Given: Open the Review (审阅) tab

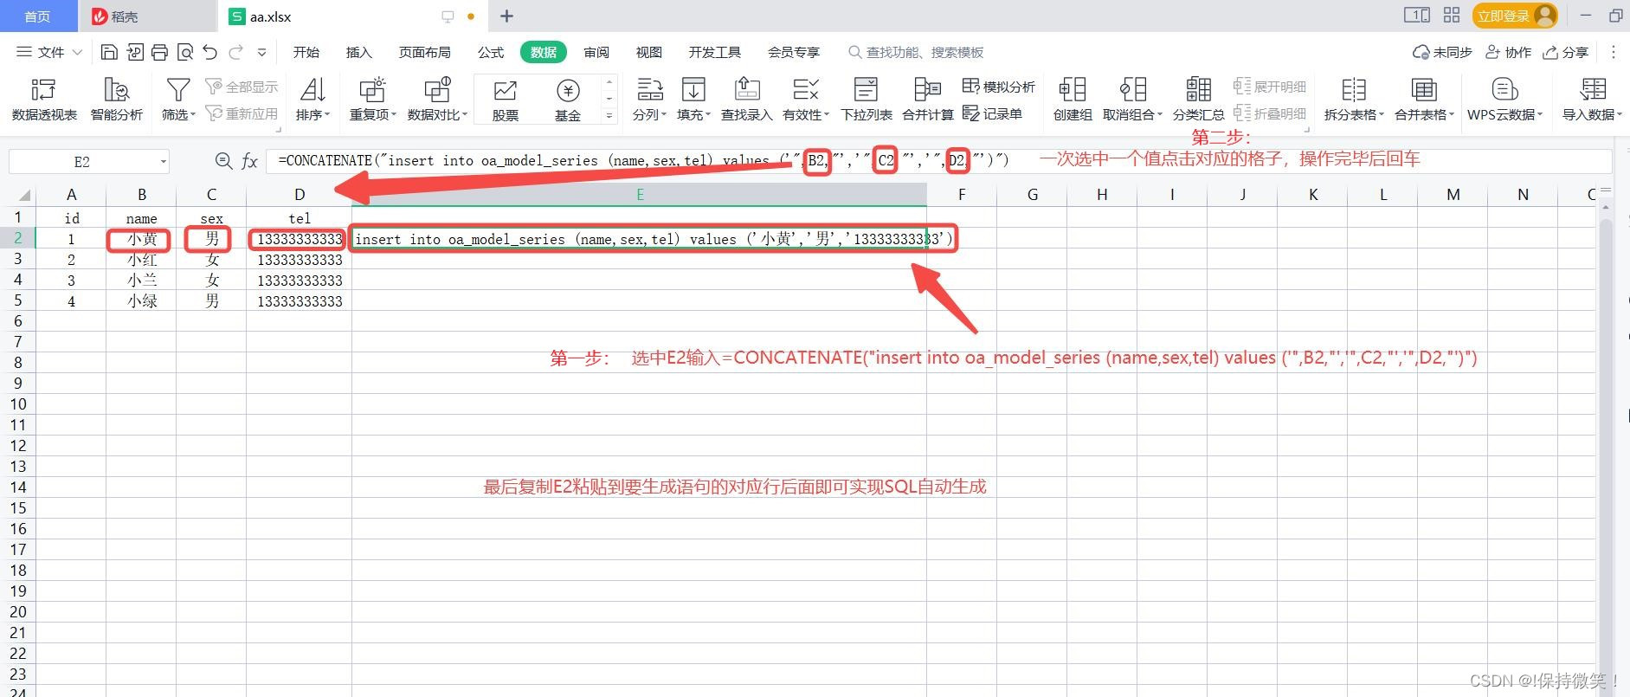Looking at the screenshot, I should (596, 52).
